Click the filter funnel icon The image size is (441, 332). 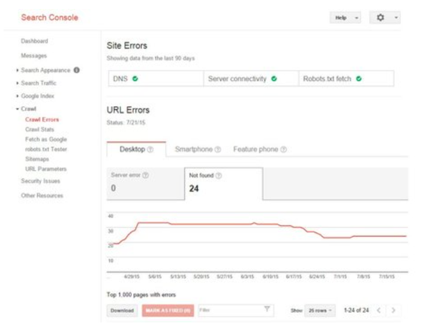point(267,309)
